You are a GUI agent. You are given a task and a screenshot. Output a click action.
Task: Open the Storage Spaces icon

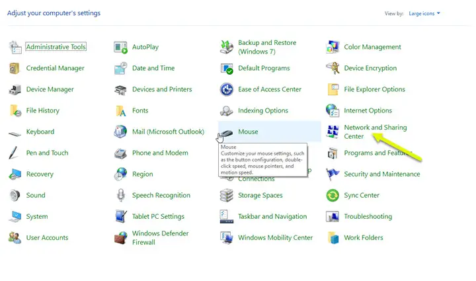[x=227, y=196]
